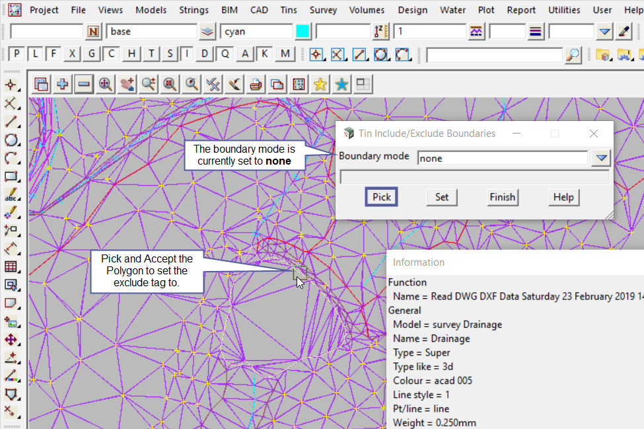Choose the text 'abc' tool icon
The height and width of the screenshot is (429, 644).
tap(11, 196)
